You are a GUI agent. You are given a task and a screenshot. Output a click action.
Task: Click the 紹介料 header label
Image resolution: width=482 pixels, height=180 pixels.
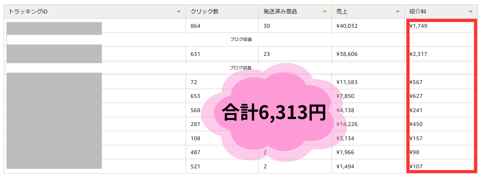pyautogui.click(x=418, y=12)
